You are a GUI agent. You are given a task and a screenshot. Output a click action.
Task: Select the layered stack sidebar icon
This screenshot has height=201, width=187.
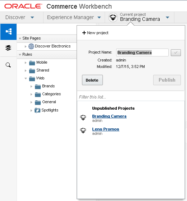8,48
